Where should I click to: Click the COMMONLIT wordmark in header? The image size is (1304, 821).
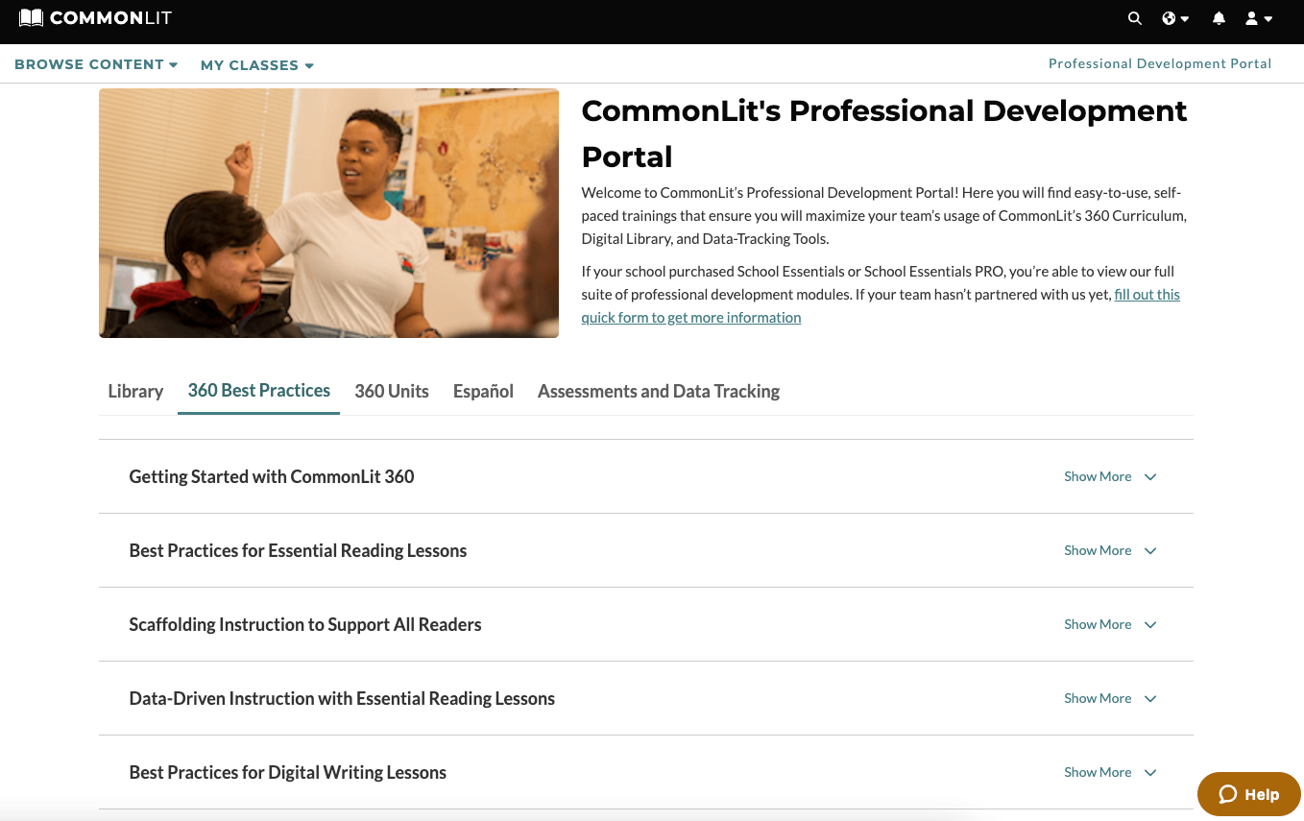click(x=110, y=18)
